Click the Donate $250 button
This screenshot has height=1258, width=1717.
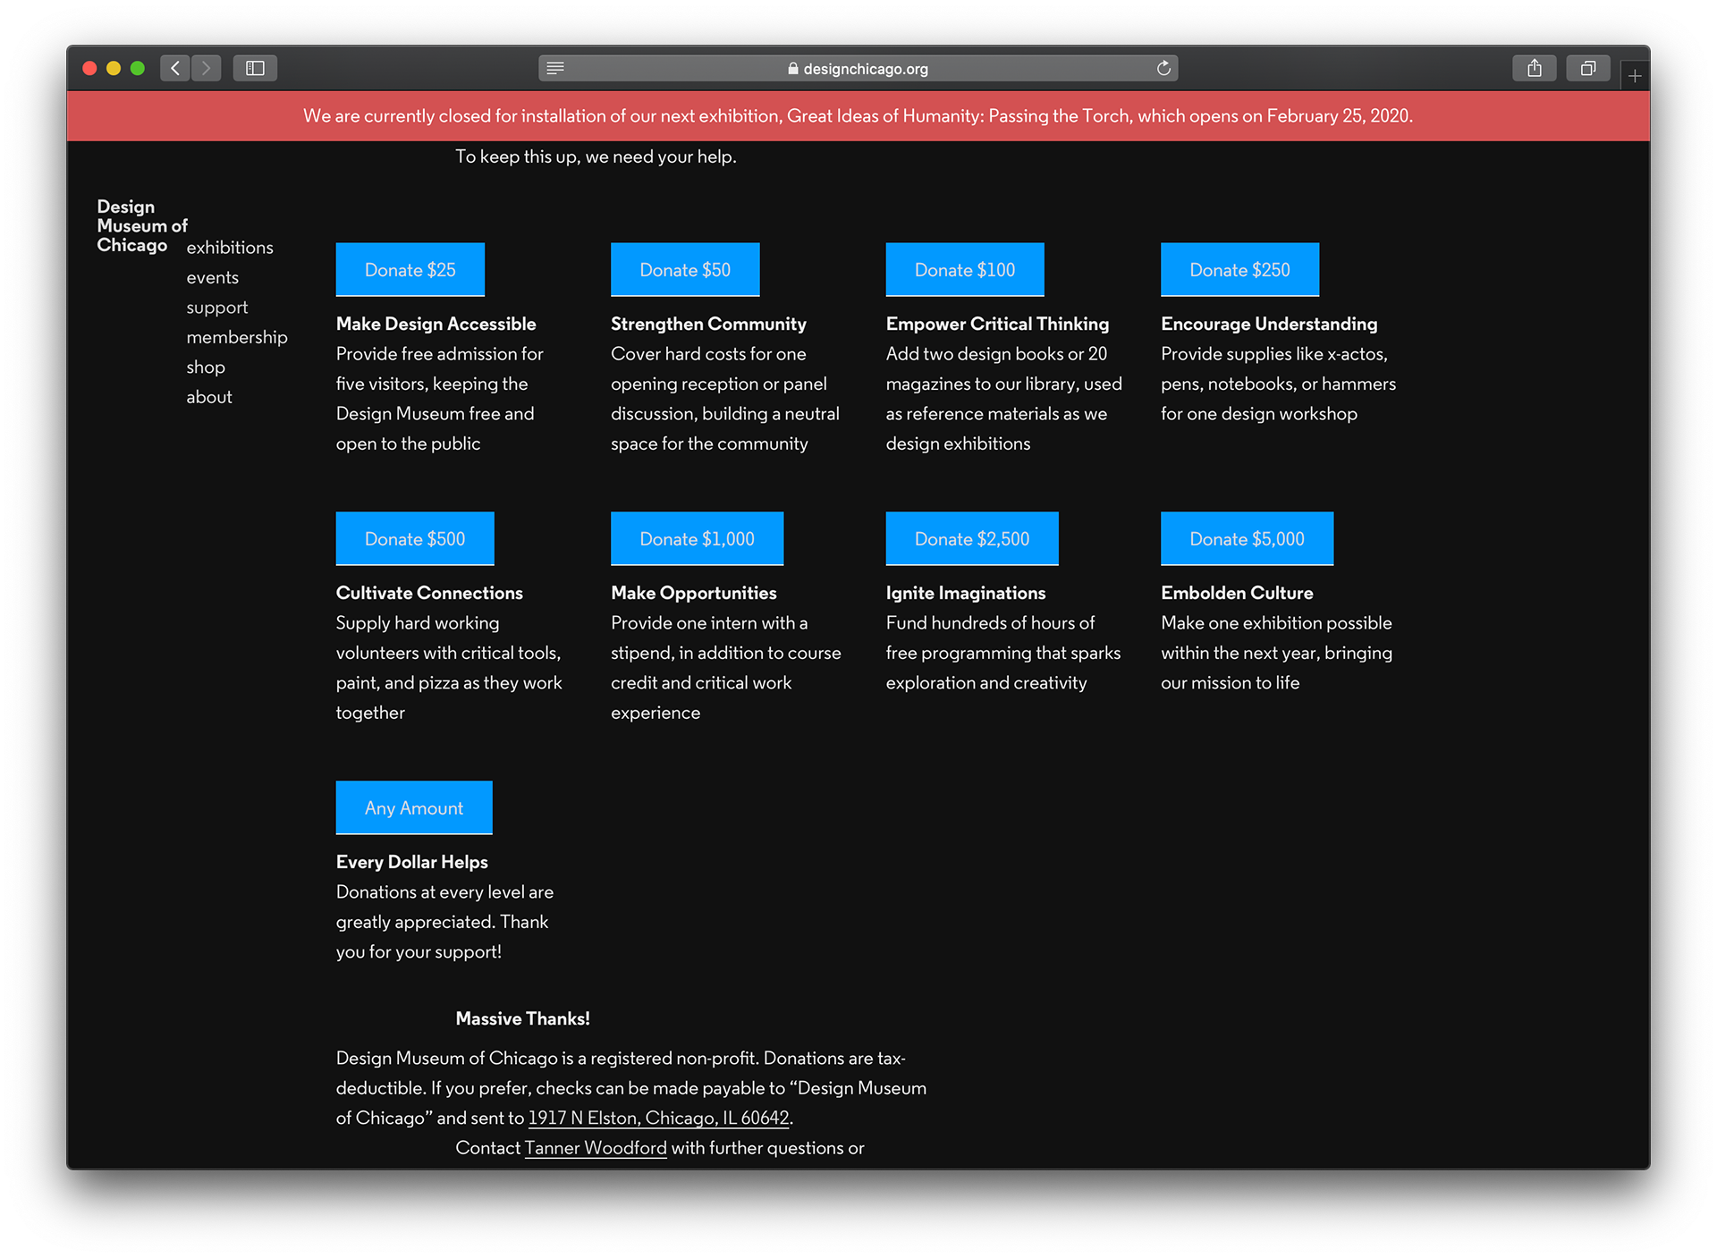(1239, 270)
